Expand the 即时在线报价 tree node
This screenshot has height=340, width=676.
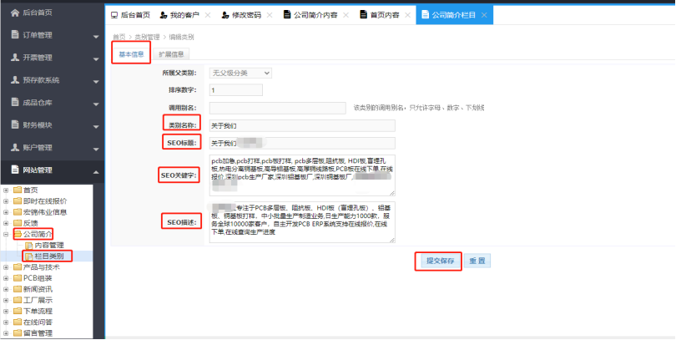(7, 201)
